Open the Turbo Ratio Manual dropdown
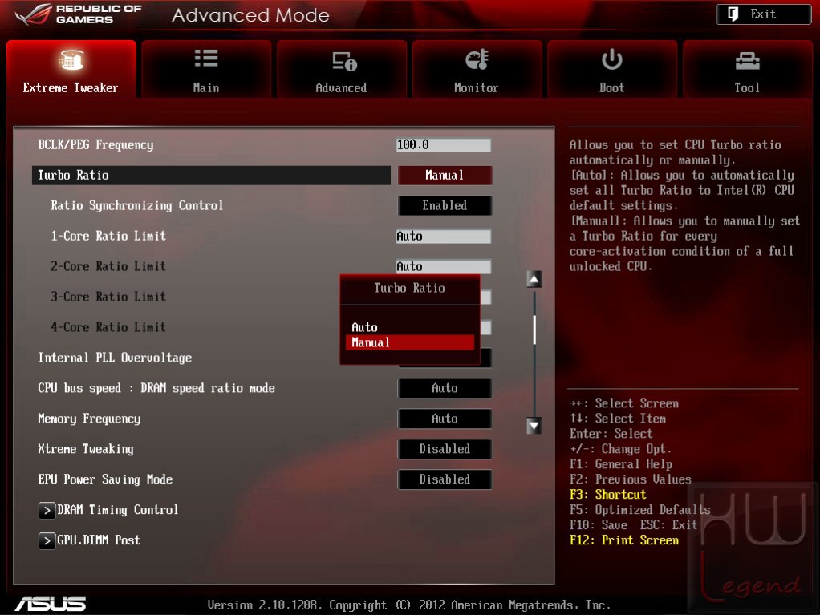This screenshot has height=615, width=820. click(445, 175)
